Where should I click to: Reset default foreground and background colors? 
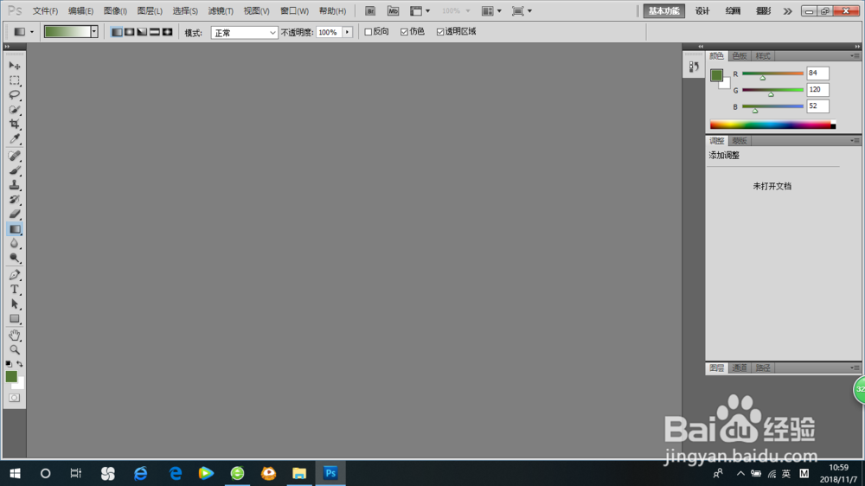[9, 364]
